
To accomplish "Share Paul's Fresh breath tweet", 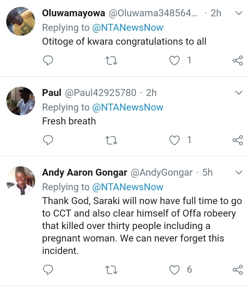I will click(237, 140).
